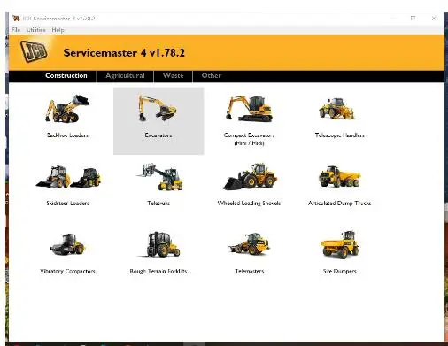Choose the Telescopic Handlers icon
Image resolution: width=448 pixels, height=346 pixels.
[x=340, y=109]
